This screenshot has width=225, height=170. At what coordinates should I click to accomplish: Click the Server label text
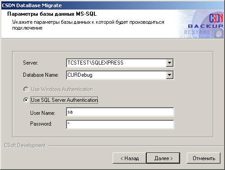tap(31, 63)
